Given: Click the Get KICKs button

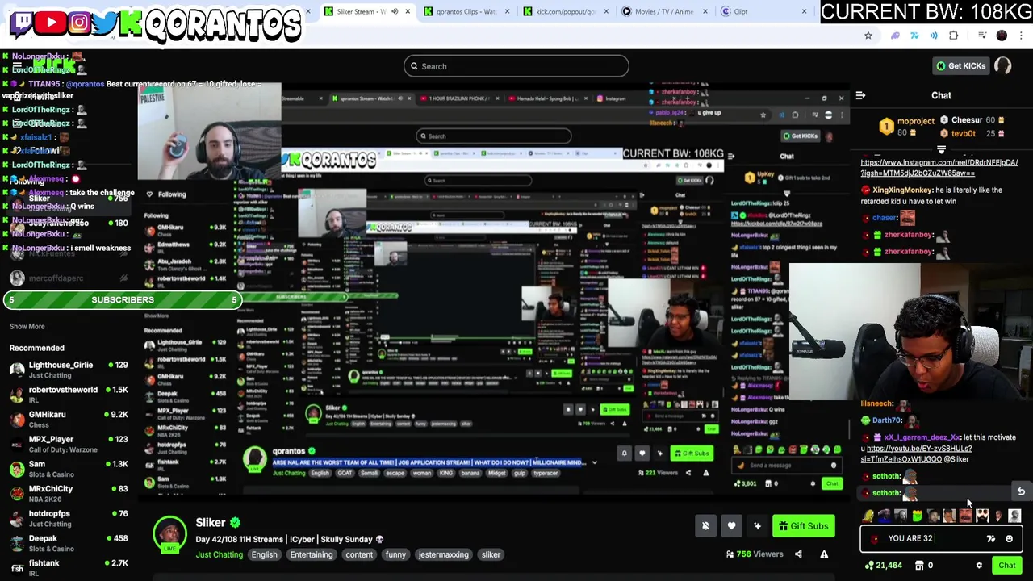Looking at the screenshot, I should coord(960,66).
